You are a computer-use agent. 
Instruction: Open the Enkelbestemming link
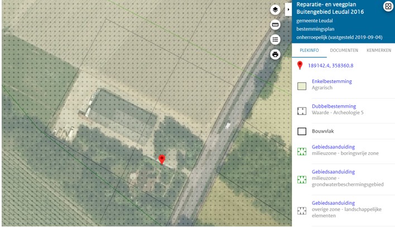pos(332,81)
